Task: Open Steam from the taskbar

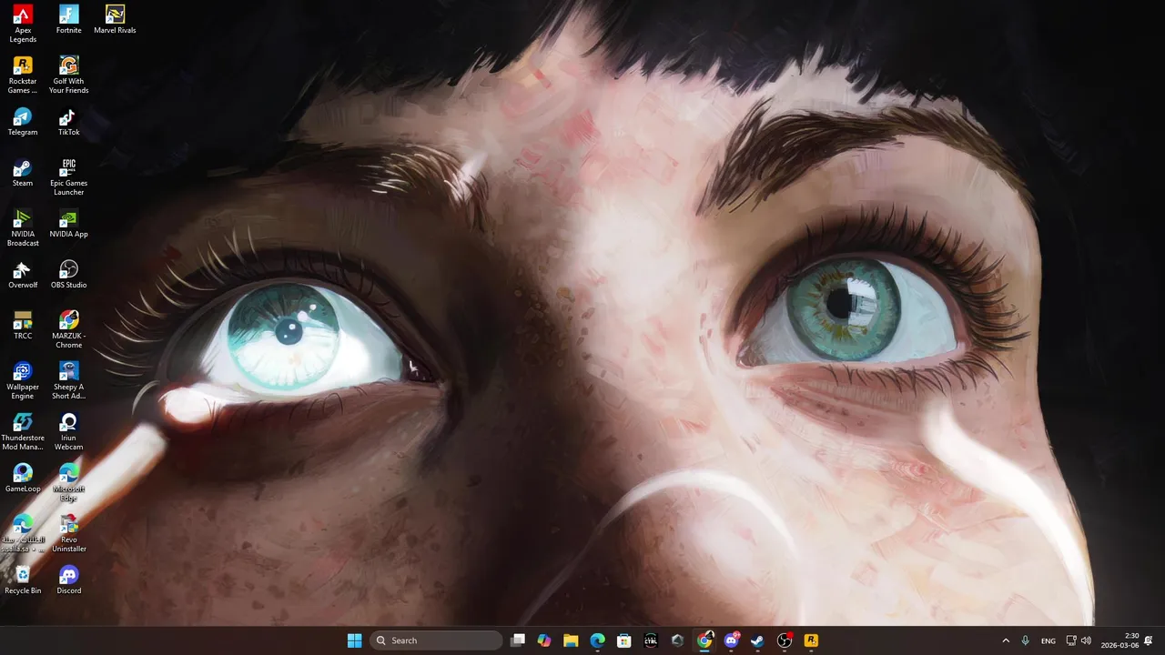Action: pos(757,640)
